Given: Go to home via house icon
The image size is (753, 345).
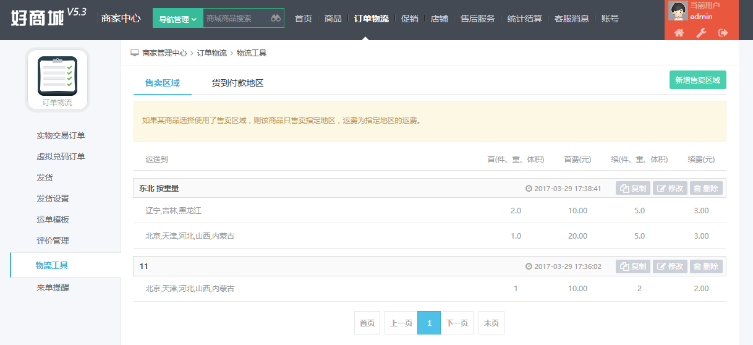Looking at the screenshot, I should pyautogui.click(x=679, y=33).
